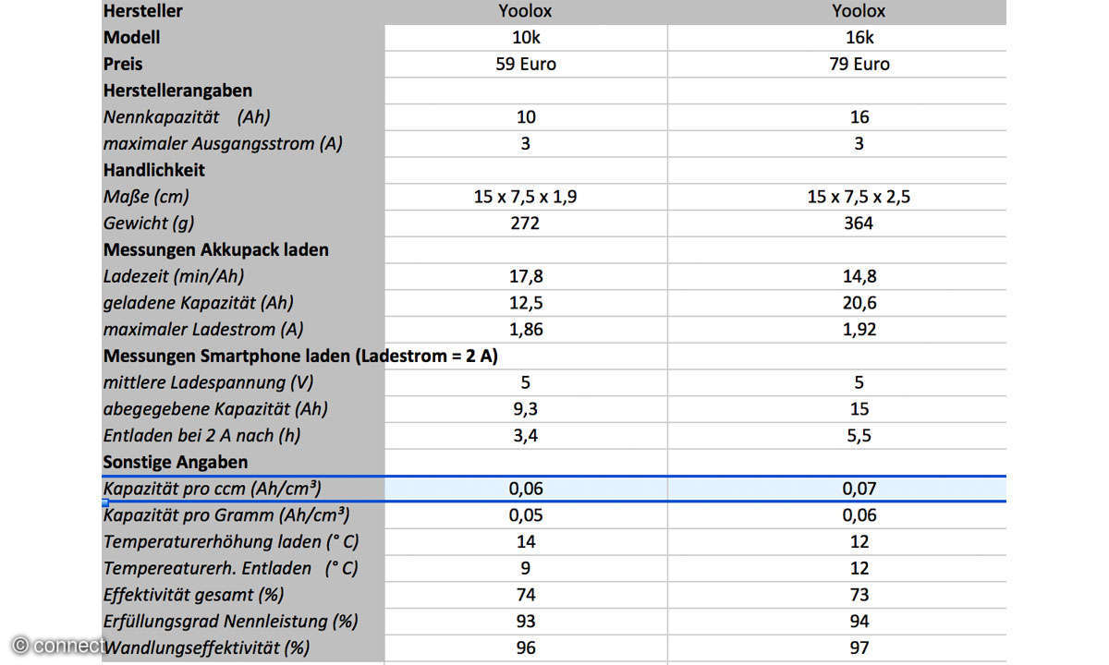Click the abegegebene Kapazität value "15"
The height and width of the screenshot is (665, 1109).
pos(859,408)
